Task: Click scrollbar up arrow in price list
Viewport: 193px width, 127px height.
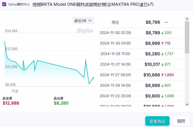Action: tap(187, 19)
